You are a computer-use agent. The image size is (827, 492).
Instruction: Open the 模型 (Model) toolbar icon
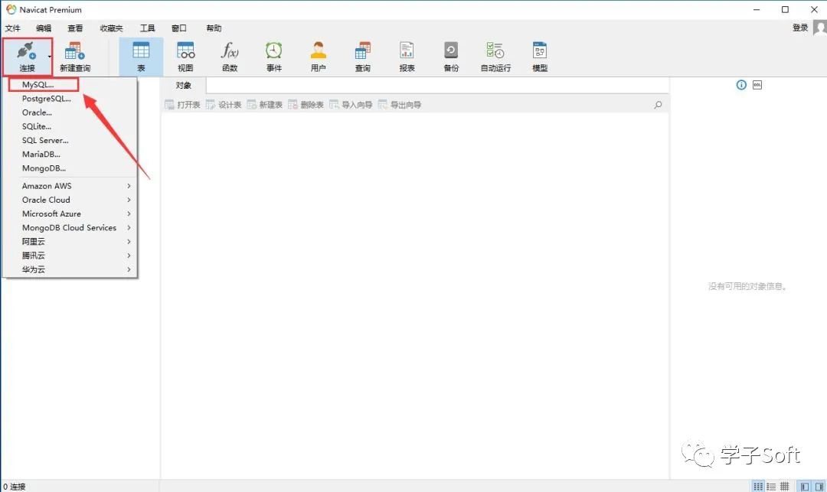tap(540, 57)
